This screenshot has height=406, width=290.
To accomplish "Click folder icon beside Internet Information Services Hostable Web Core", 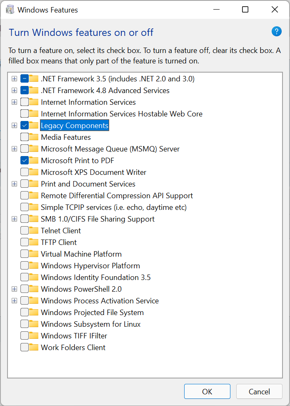I will (x=34, y=113).
